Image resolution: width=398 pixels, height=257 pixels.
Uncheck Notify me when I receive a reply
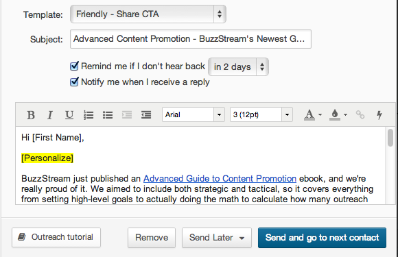coord(74,82)
